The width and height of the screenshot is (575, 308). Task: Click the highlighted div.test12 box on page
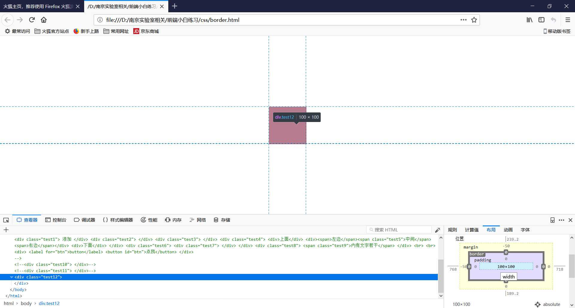click(287, 125)
